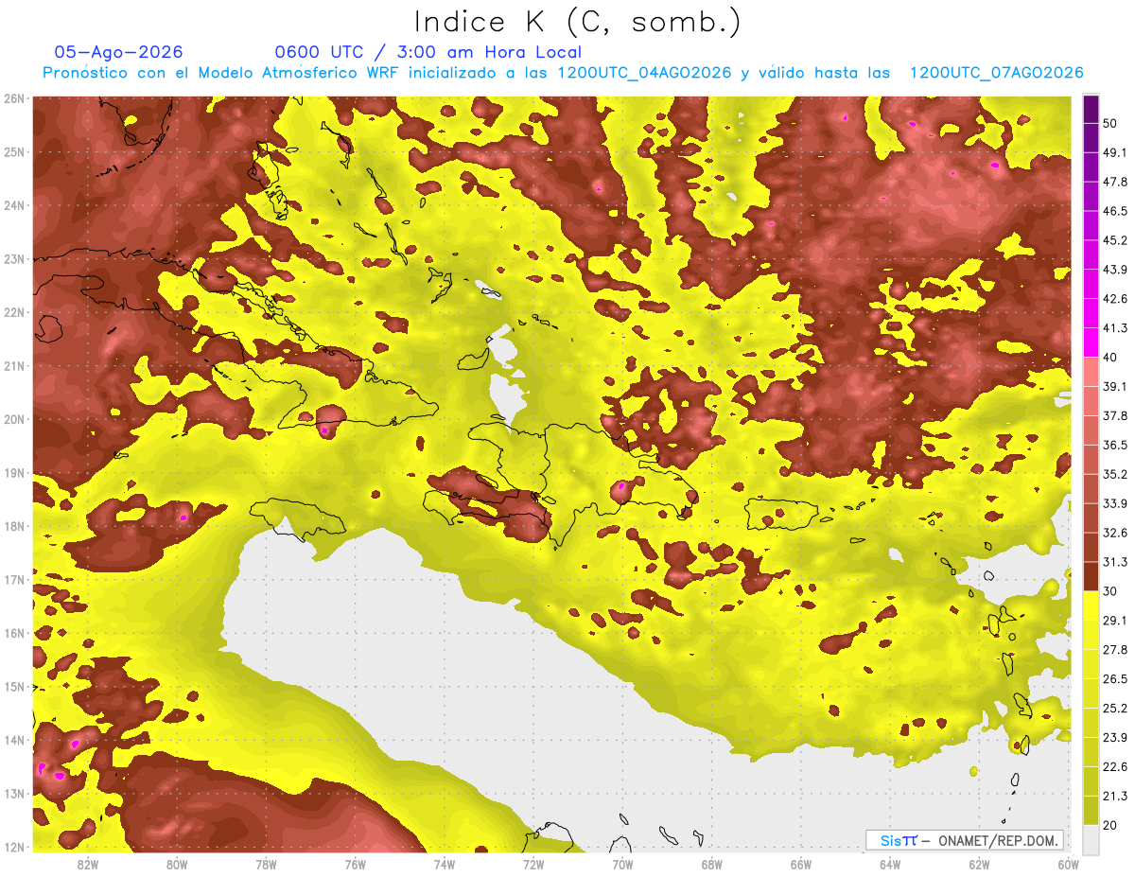Click the longitude axis label "74W"
1135x877 pixels.
(x=445, y=864)
